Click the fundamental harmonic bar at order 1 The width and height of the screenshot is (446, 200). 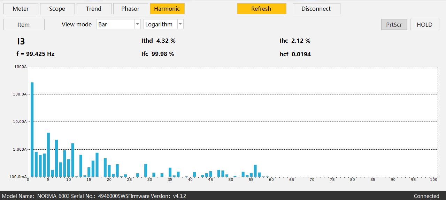pos(32,130)
